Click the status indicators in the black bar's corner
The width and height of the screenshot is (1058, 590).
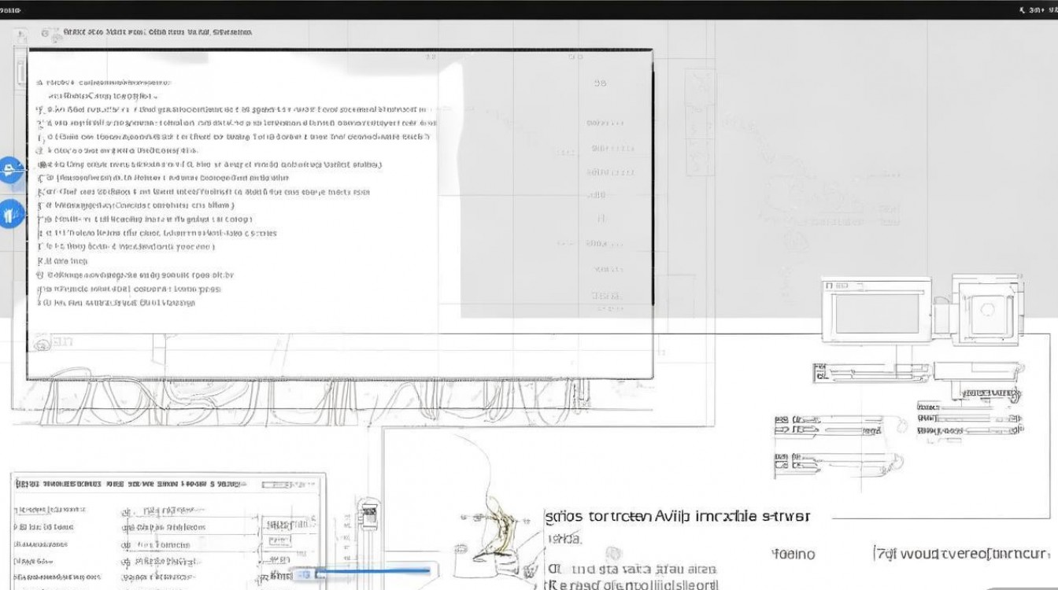pyautogui.click(x=1036, y=10)
